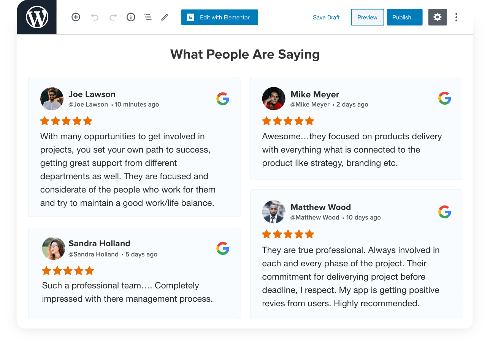The image size is (490, 347).
Task: Click Matthew Wood's reviewer name
Action: [320, 207]
